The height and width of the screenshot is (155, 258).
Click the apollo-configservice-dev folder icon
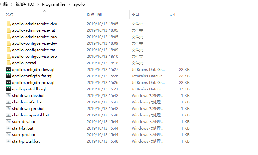[8, 43]
